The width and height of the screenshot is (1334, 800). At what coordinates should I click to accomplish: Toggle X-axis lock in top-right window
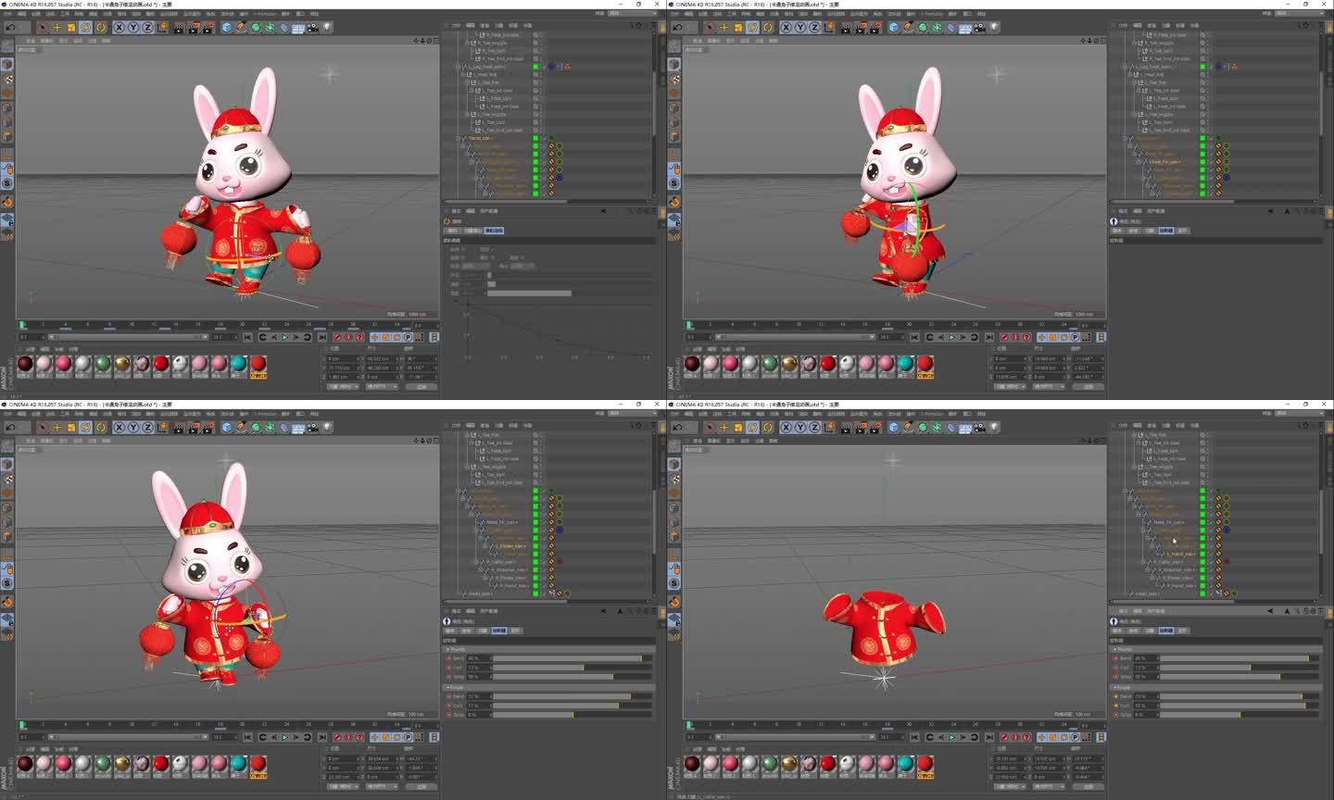(786, 28)
